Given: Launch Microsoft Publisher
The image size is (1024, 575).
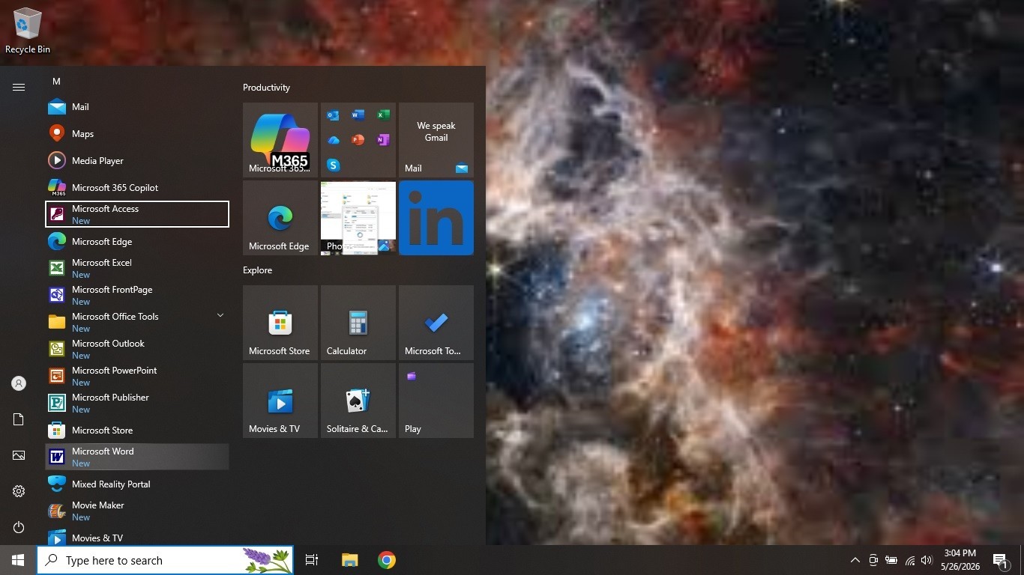Looking at the screenshot, I should tap(137, 404).
